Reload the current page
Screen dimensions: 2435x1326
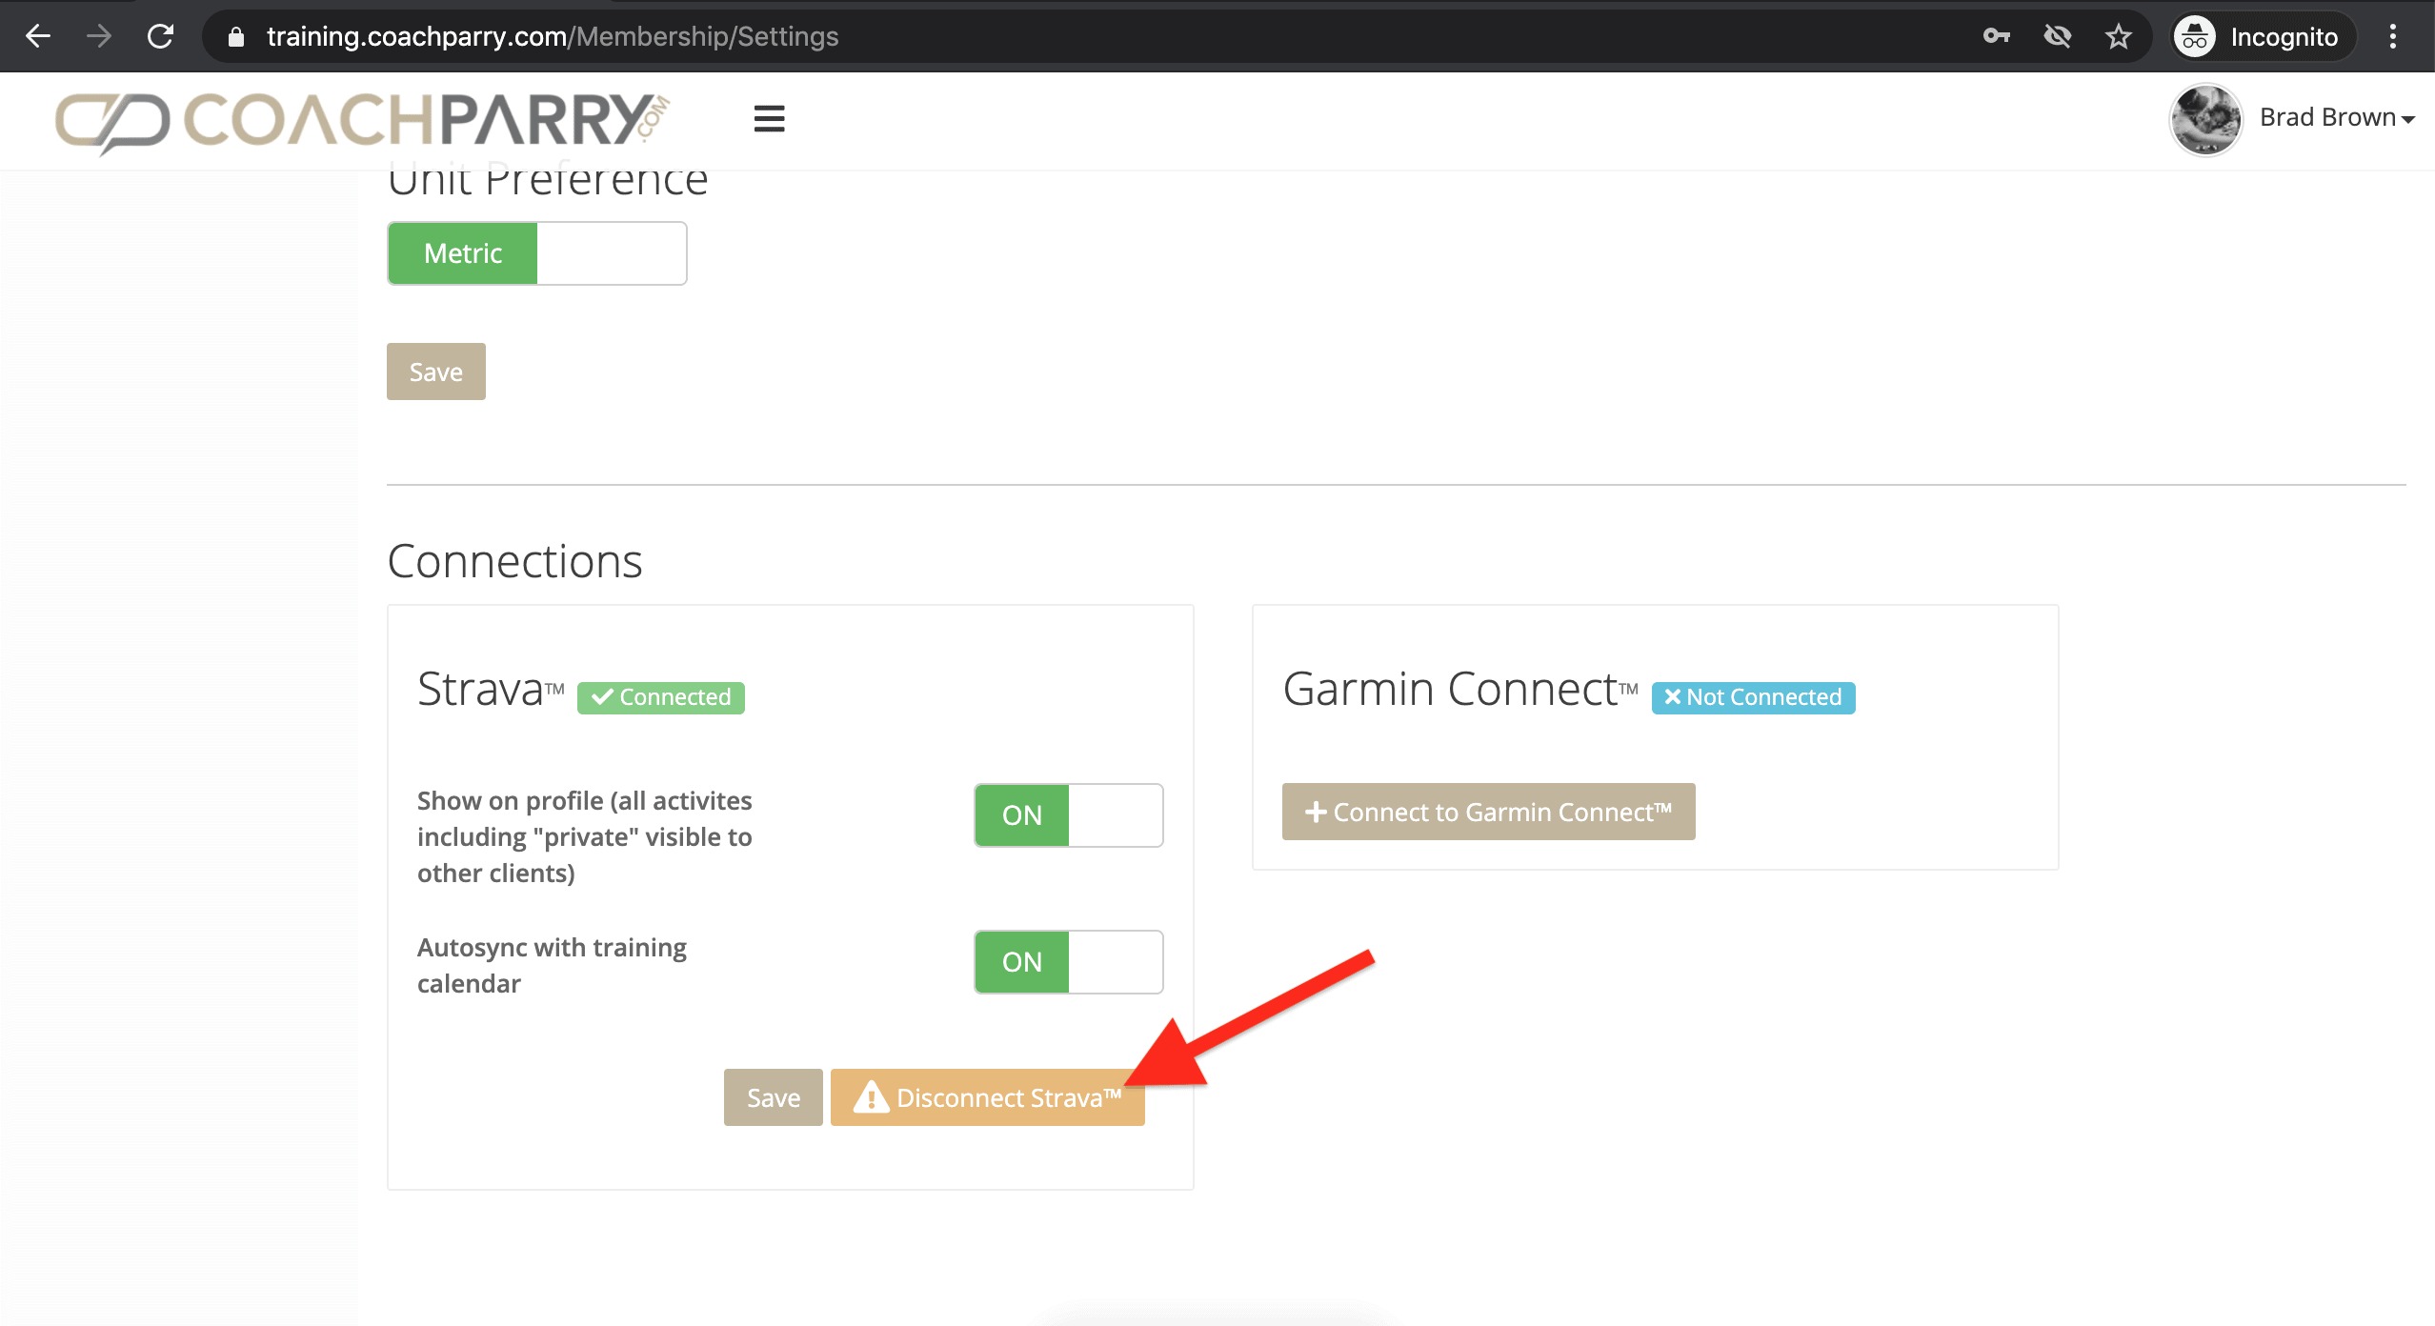(x=160, y=36)
